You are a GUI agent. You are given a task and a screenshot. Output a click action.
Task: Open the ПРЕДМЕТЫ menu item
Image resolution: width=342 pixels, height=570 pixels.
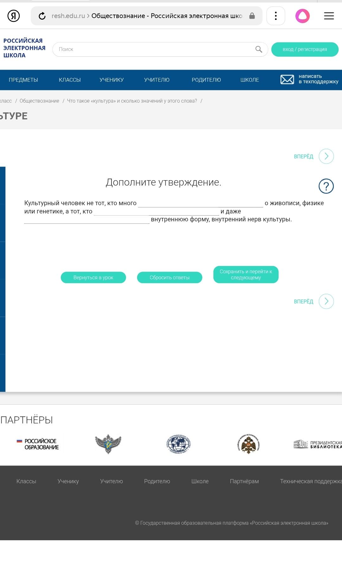pos(23,80)
